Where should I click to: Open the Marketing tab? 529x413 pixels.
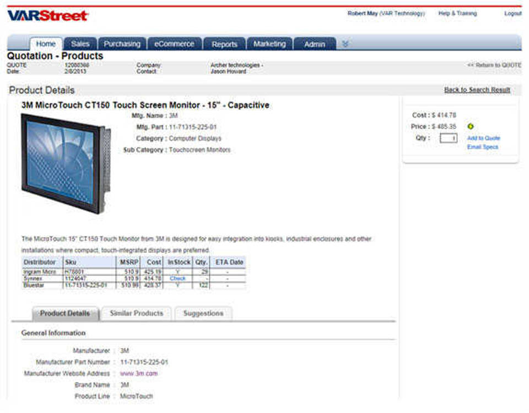(269, 44)
